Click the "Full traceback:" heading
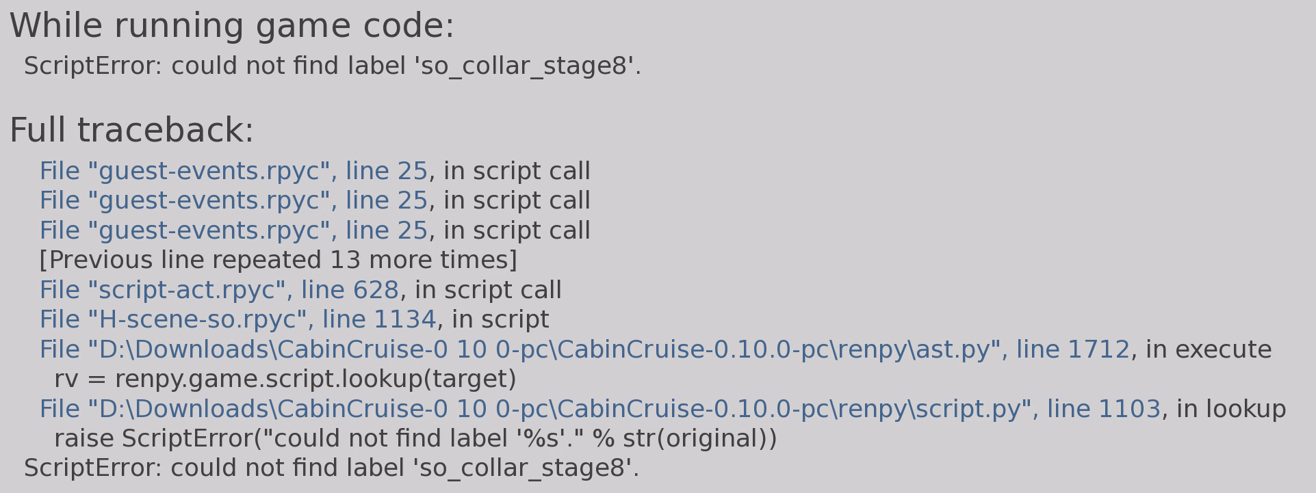Image resolution: width=1316 pixels, height=493 pixels. [131, 131]
